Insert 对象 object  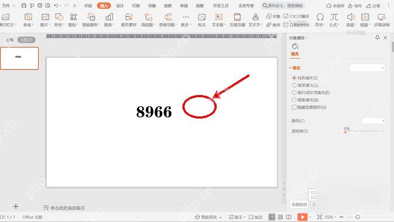(x=273, y=16)
